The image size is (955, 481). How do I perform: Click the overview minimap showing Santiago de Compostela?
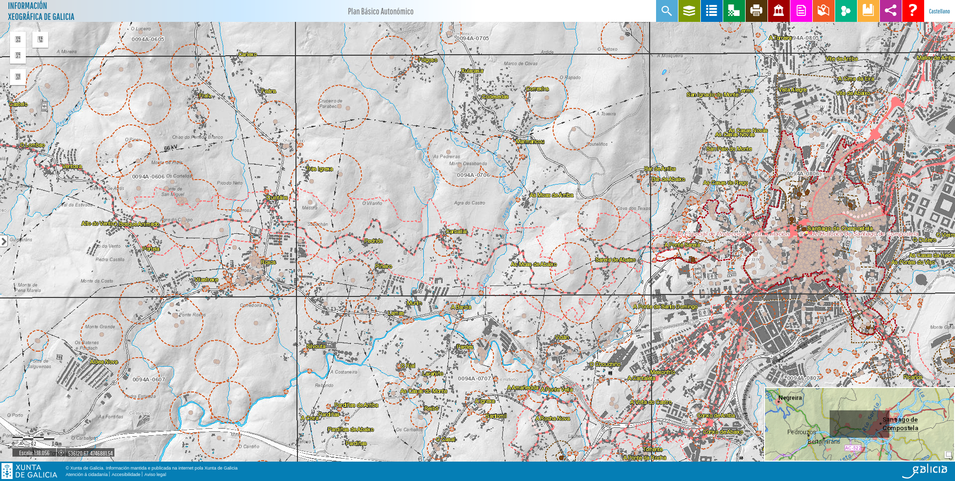859,424
